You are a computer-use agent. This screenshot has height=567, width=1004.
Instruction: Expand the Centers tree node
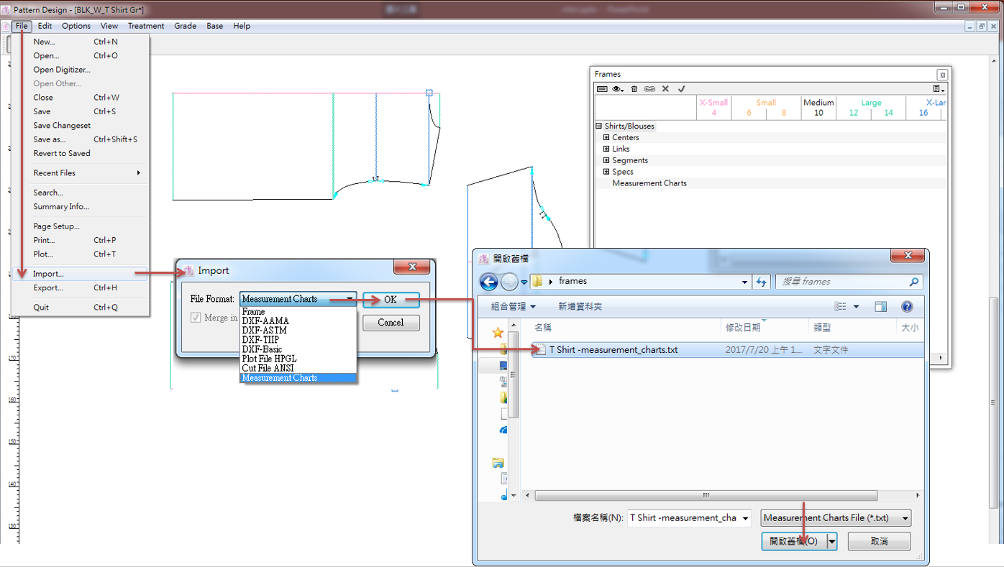click(606, 137)
